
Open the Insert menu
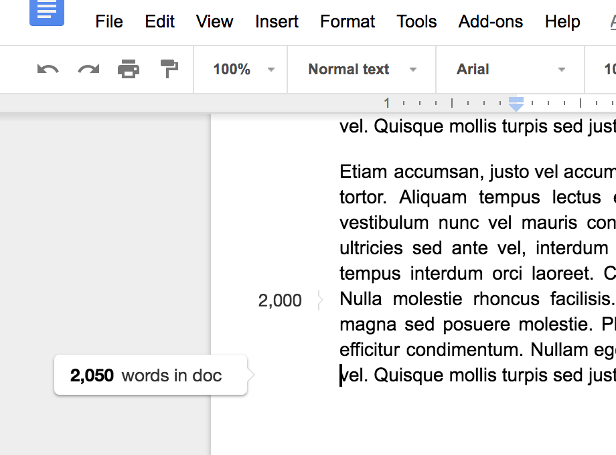[277, 21]
